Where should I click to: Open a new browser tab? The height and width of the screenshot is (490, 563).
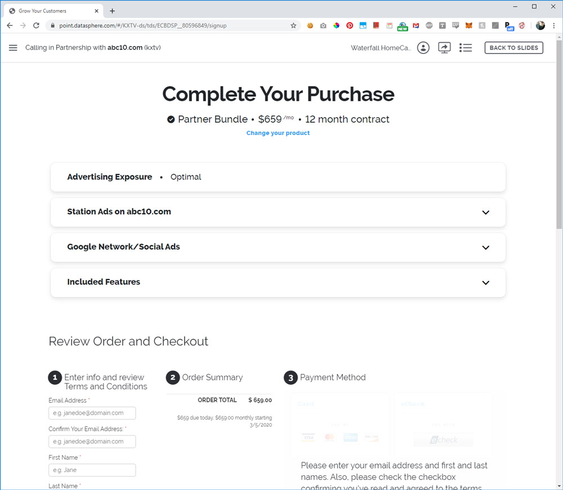pyautogui.click(x=112, y=11)
